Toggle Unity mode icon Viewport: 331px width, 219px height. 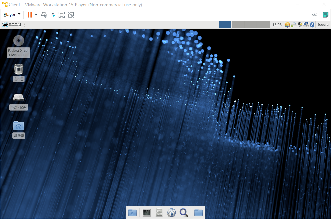(x=71, y=15)
